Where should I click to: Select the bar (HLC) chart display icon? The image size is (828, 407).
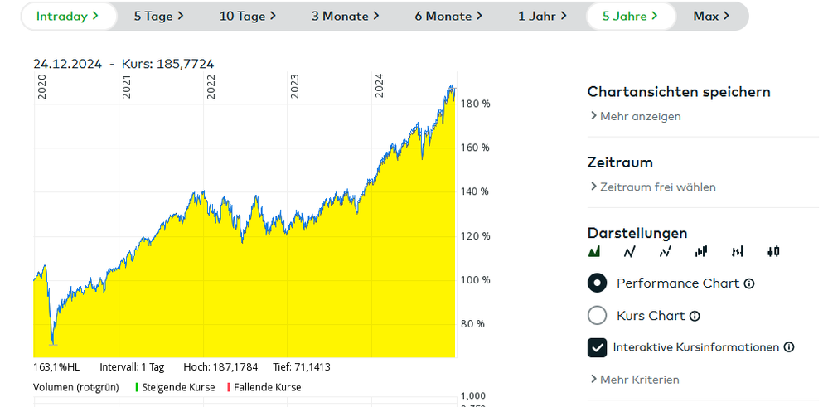701,251
